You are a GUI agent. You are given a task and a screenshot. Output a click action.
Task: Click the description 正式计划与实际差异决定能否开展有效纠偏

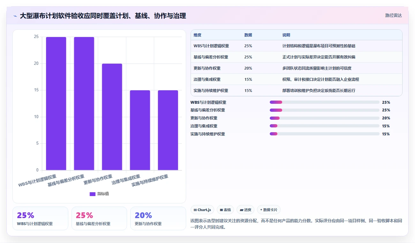click(319, 57)
